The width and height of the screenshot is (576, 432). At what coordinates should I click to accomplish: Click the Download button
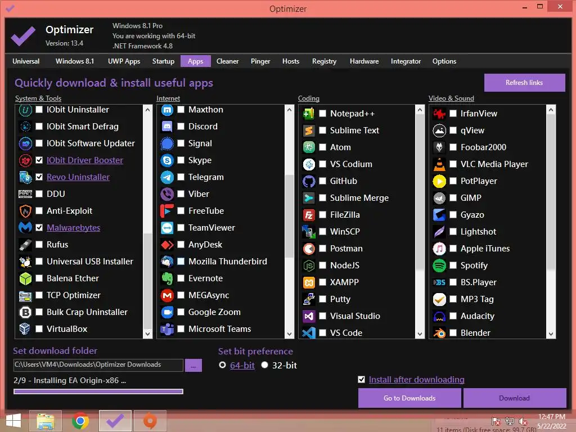(514, 398)
